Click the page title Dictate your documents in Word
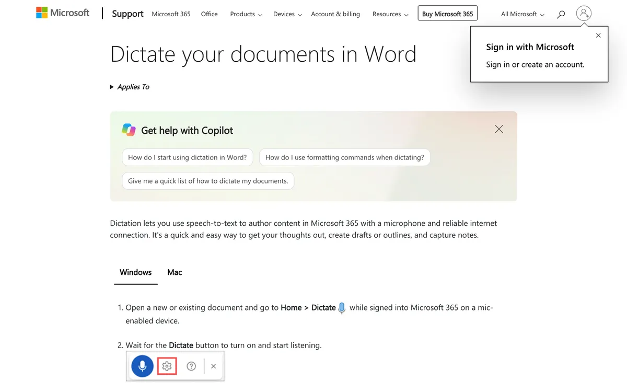This screenshot has width=627, height=392. coord(263,54)
